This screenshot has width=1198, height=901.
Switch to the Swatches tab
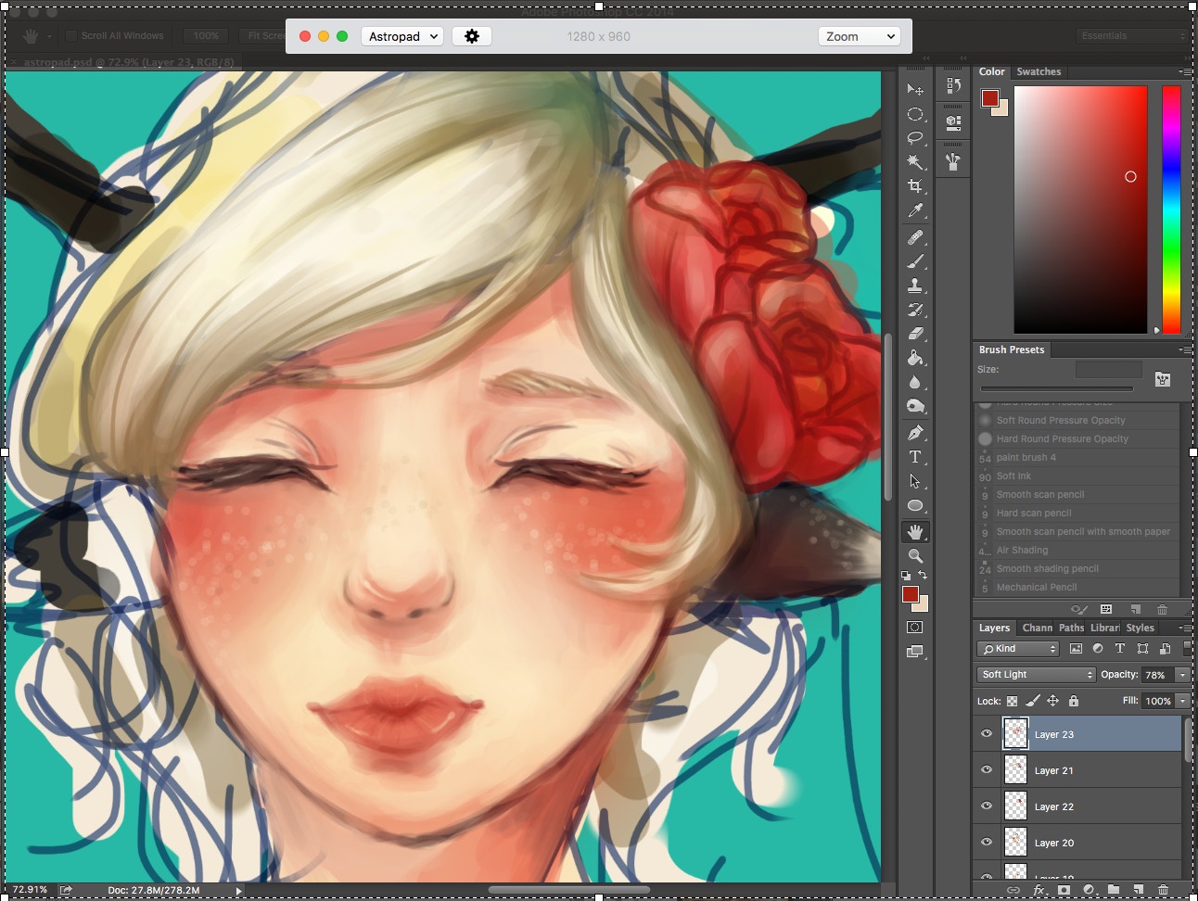coord(1038,71)
